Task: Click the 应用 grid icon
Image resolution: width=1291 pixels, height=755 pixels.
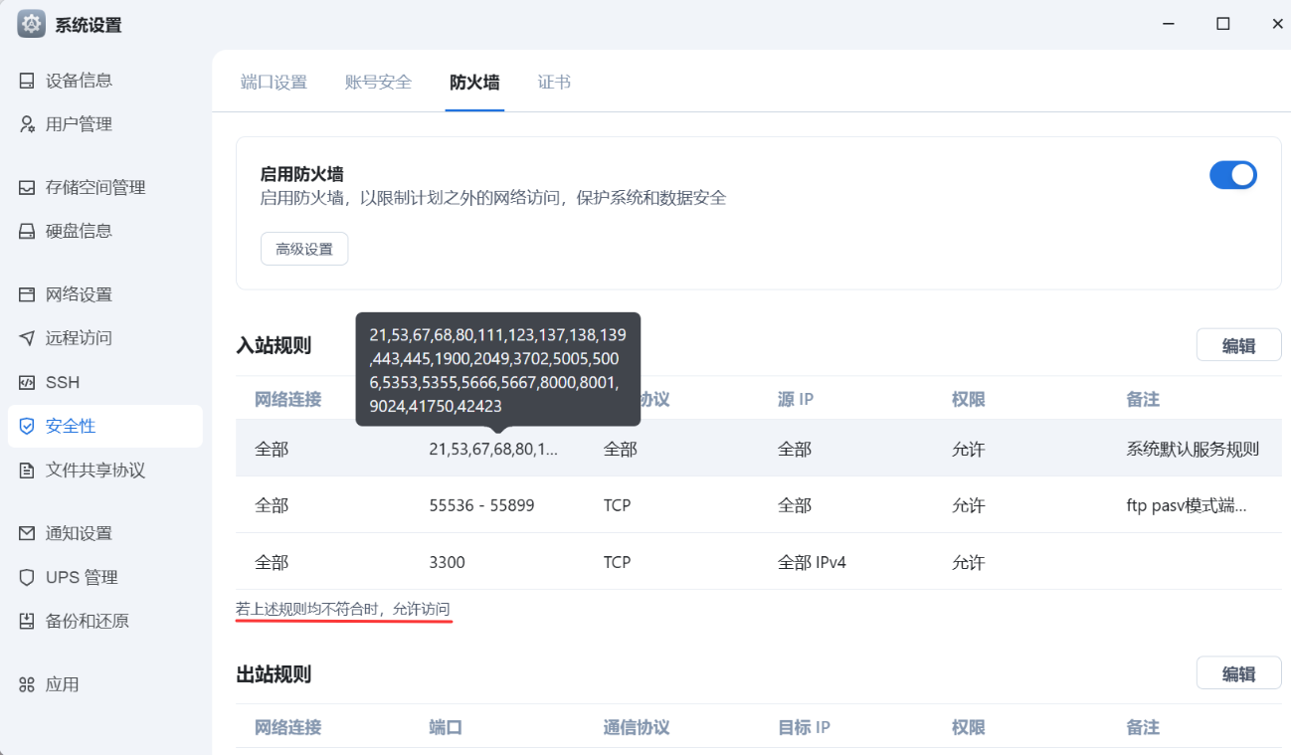Action: pyautogui.click(x=27, y=684)
